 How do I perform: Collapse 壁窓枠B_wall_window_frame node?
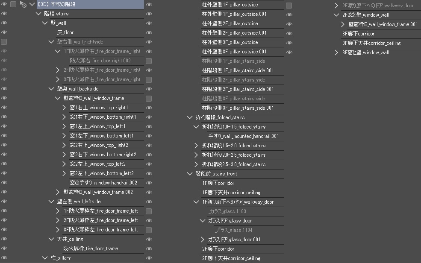(58, 98)
